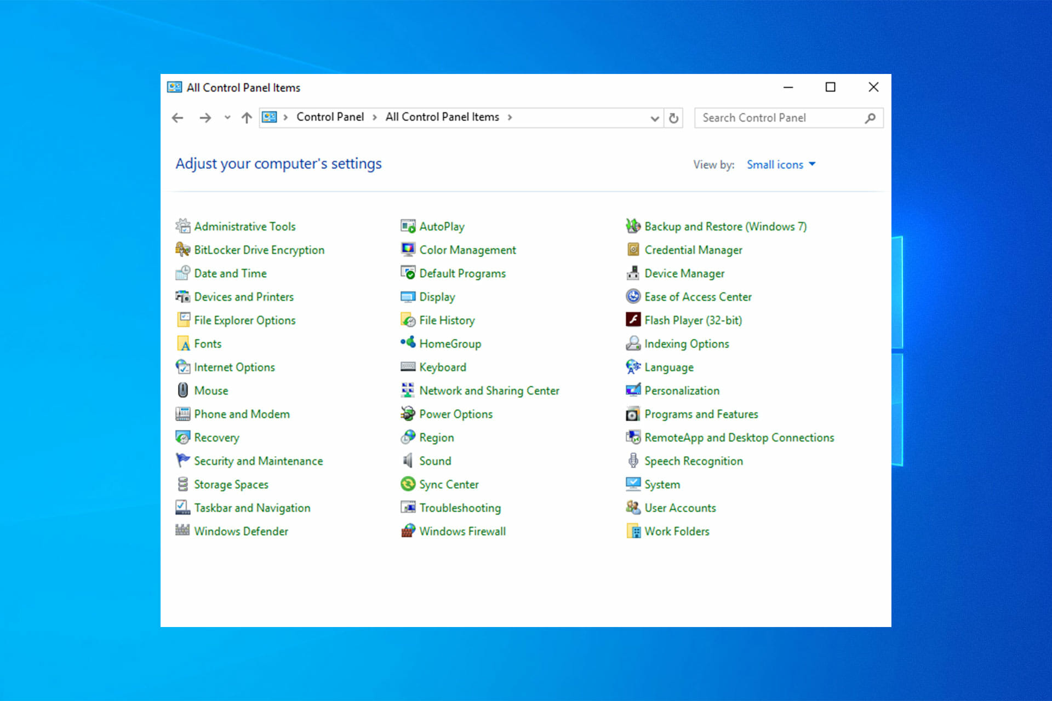Screen dimensions: 1052x701
Task: Navigate up one level with Up arrow
Action: [x=247, y=118]
